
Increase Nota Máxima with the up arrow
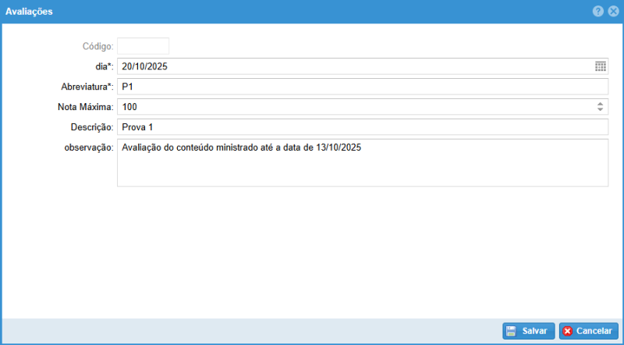click(x=600, y=104)
